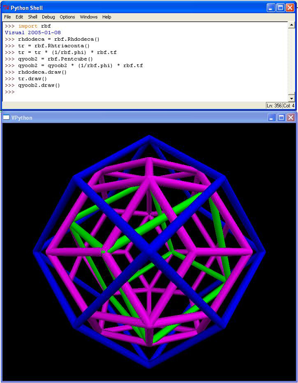Viewport: 298px width, 383px height.
Task: Open the Windows menu
Action: click(89, 17)
